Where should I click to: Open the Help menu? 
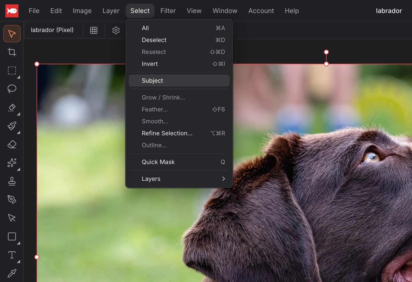point(292,11)
